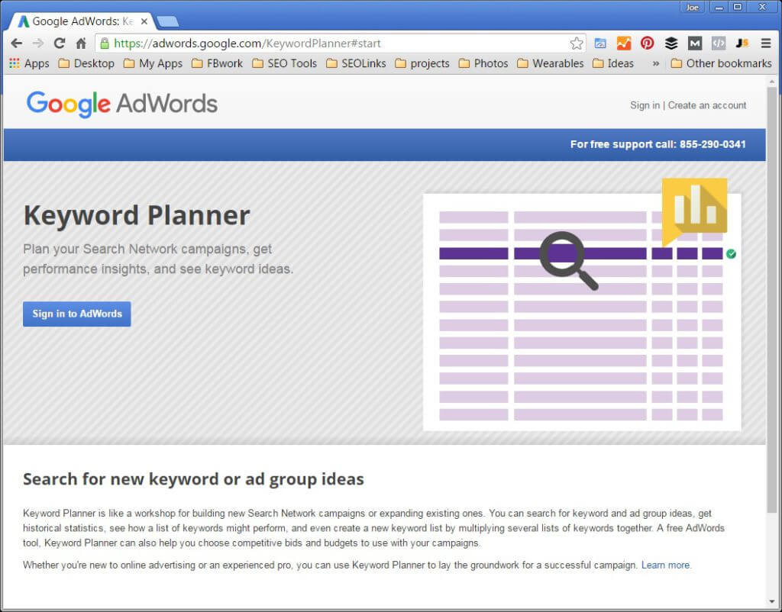Open the Wearables bookmarks folder
The image size is (782, 612).
(x=551, y=63)
